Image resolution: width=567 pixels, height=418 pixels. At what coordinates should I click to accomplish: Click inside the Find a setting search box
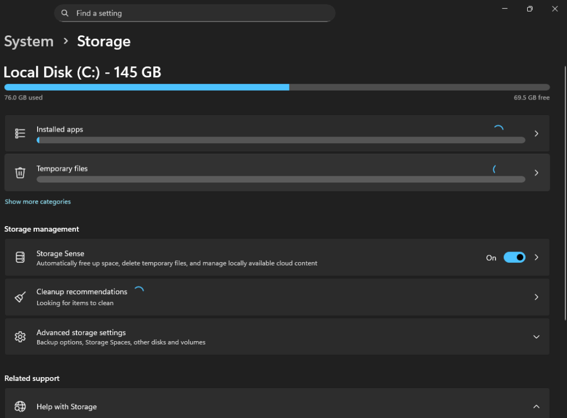(194, 13)
